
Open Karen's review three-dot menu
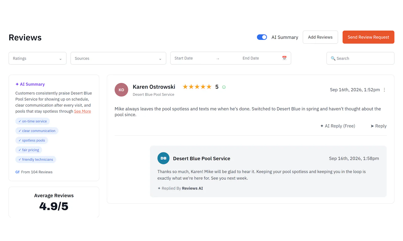point(384,90)
